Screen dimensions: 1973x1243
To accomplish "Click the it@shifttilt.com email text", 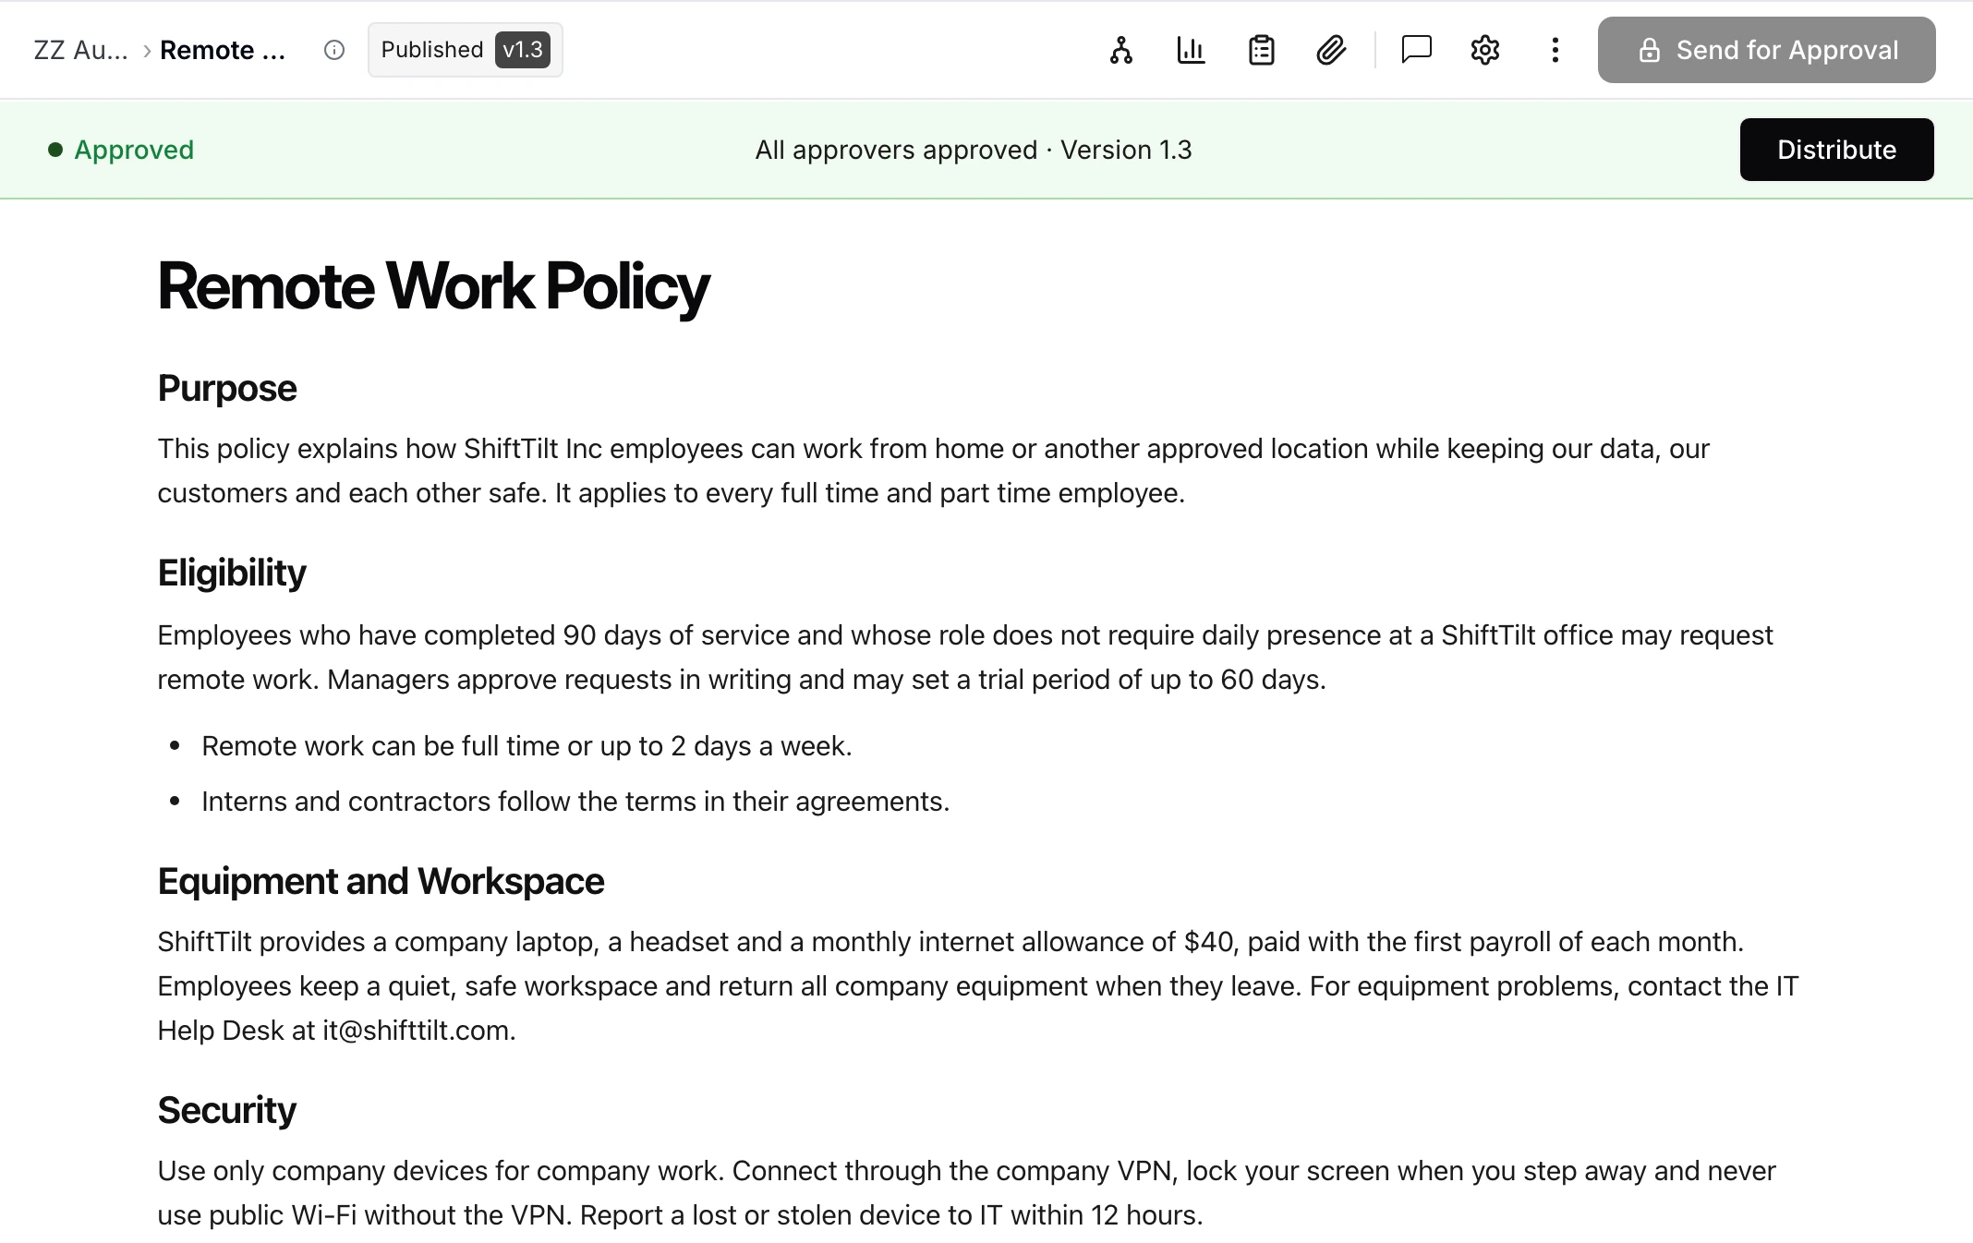I will pyautogui.click(x=417, y=1031).
